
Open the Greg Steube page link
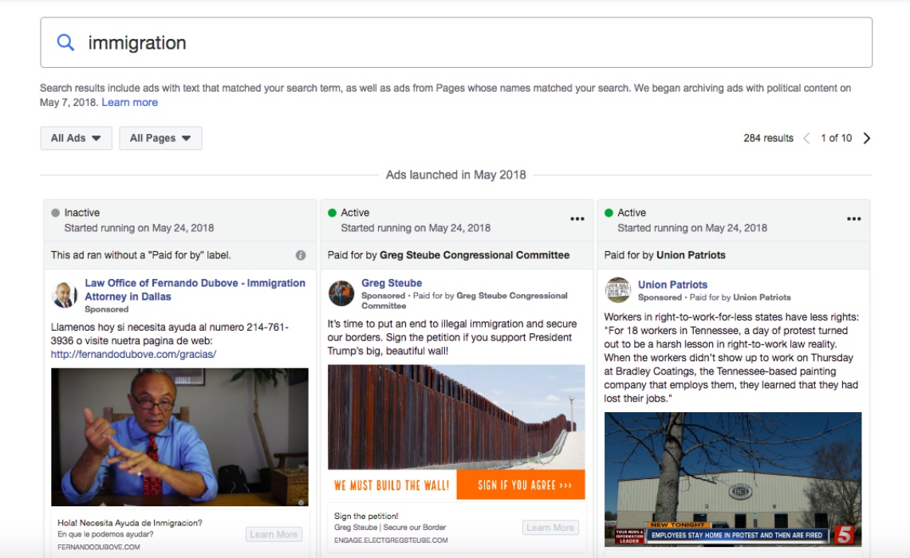pyautogui.click(x=392, y=283)
